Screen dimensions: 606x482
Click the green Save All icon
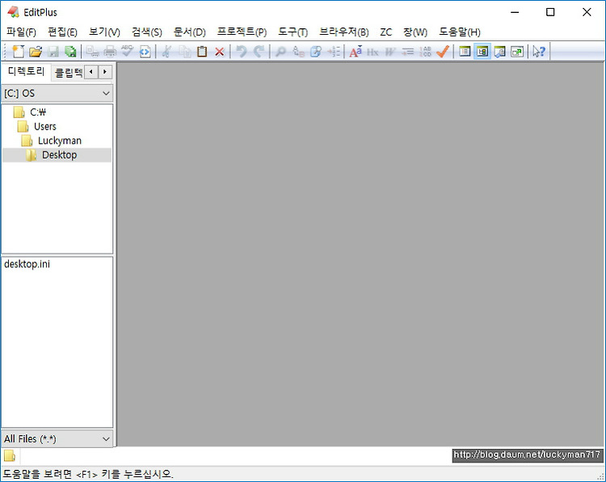pyautogui.click(x=70, y=52)
